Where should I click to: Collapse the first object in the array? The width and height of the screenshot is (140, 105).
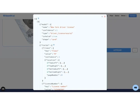(x=38, y=22)
